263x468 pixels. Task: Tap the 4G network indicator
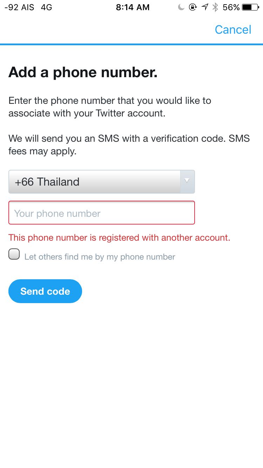(46, 7)
